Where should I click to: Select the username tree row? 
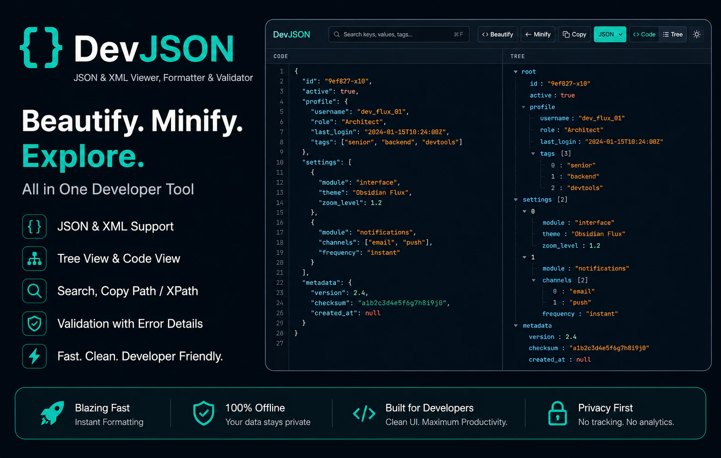(582, 118)
